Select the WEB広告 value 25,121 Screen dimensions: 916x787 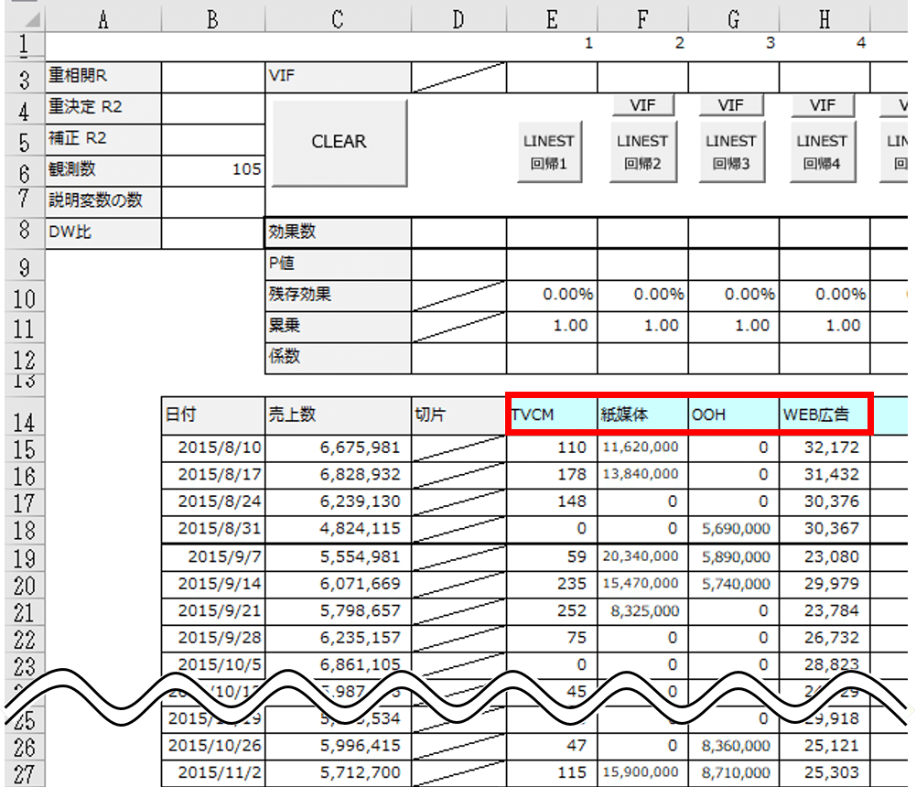pyautogui.click(x=824, y=746)
